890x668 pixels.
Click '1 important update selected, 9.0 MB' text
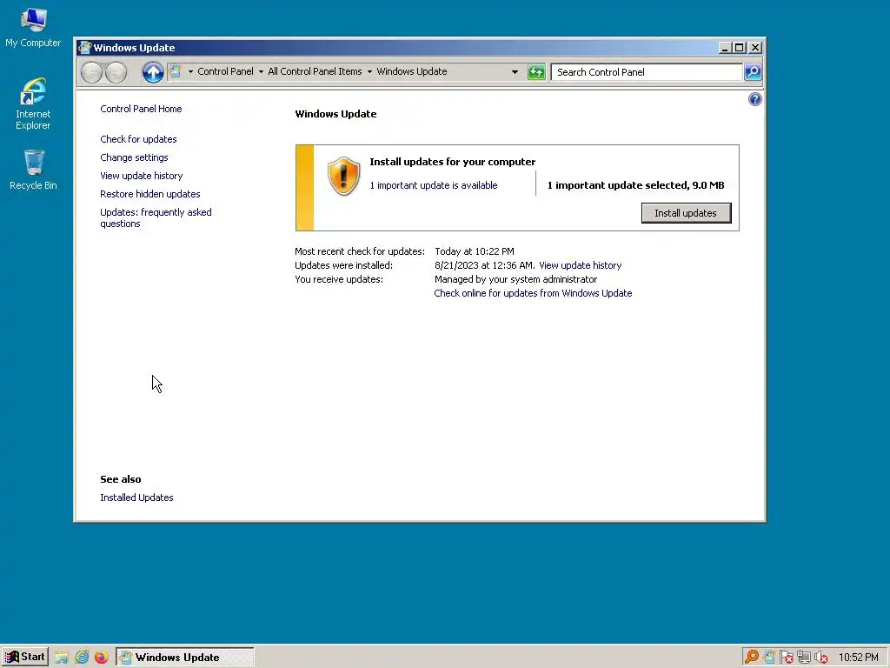(635, 185)
